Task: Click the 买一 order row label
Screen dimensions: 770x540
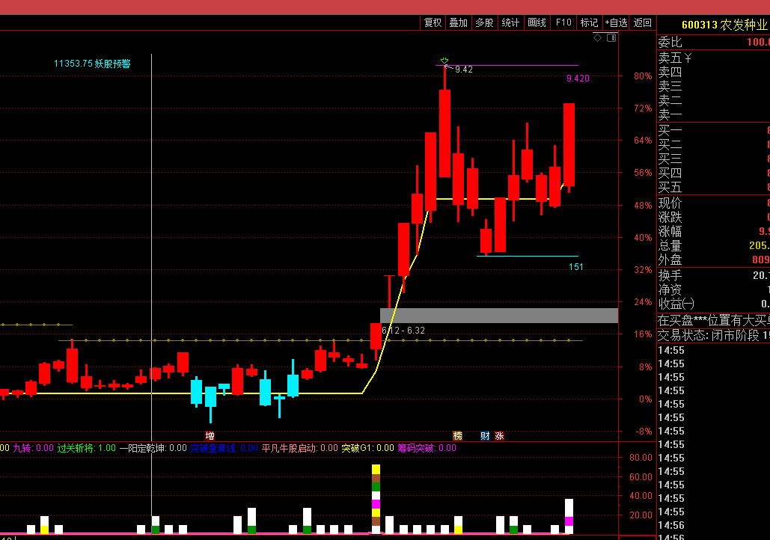Action: (670, 131)
